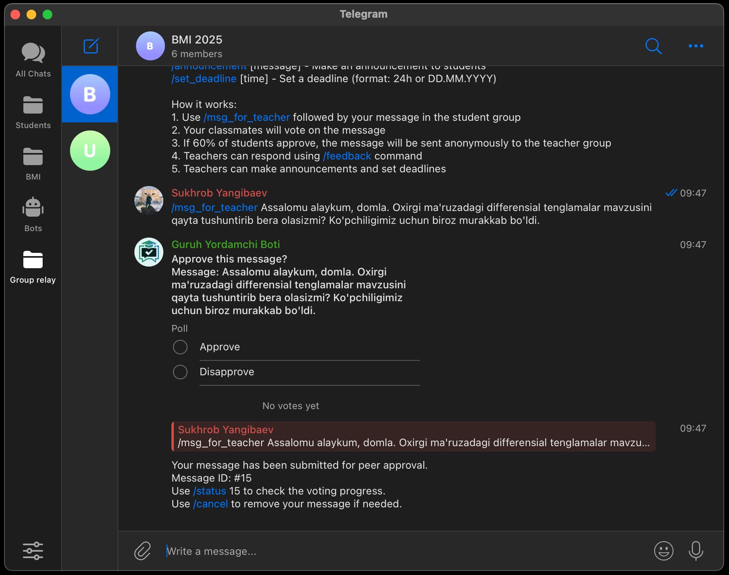Image resolution: width=729 pixels, height=575 pixels.
Task: Minimize the Telegram window with yellow button
Action: pos(31,14)
